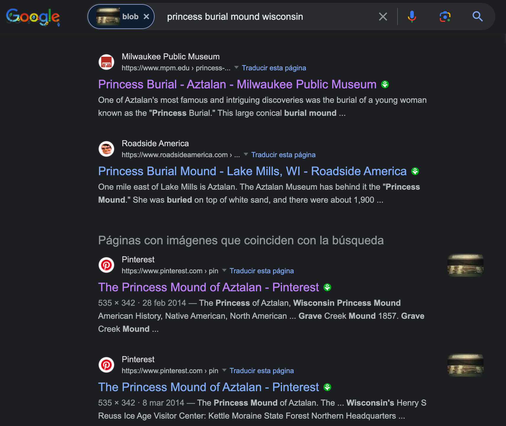
Task: Click thumbnail of second Pinterest result
Action: pyautogui.click(x=465, y=365)
